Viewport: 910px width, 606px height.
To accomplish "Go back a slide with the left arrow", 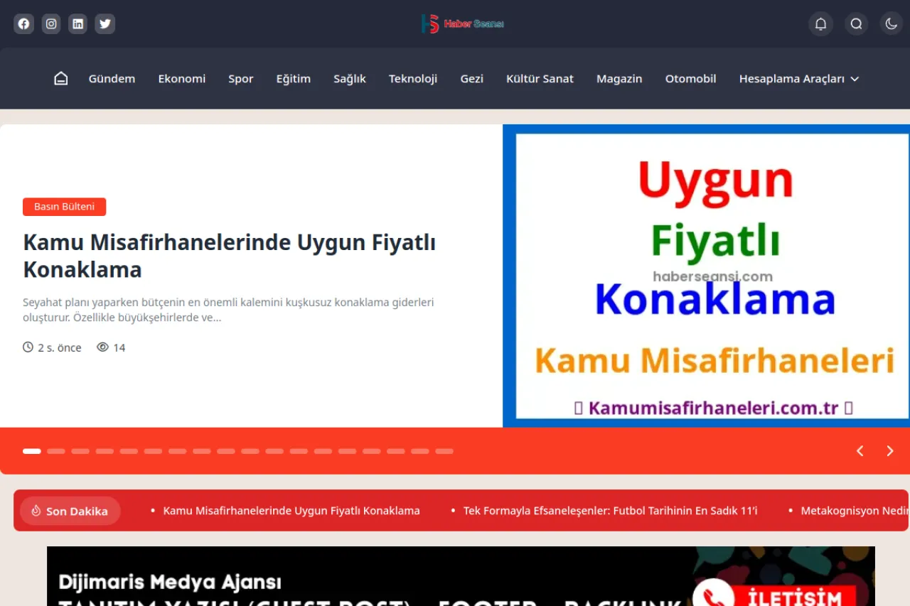I will (860, 450).
